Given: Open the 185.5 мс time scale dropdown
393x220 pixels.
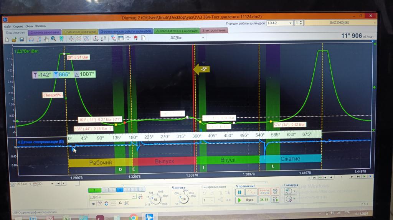Looking at the screenshot, I should pyautogui.click(x=30, y=184).
